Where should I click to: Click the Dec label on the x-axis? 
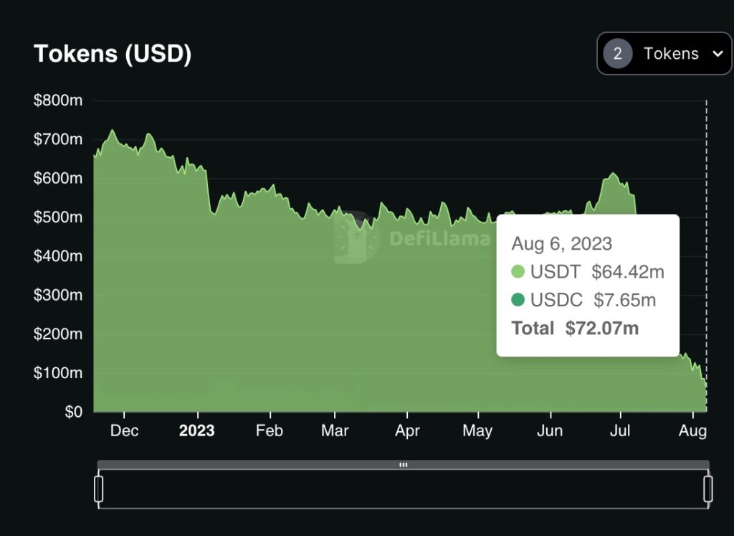click(124, 431)
